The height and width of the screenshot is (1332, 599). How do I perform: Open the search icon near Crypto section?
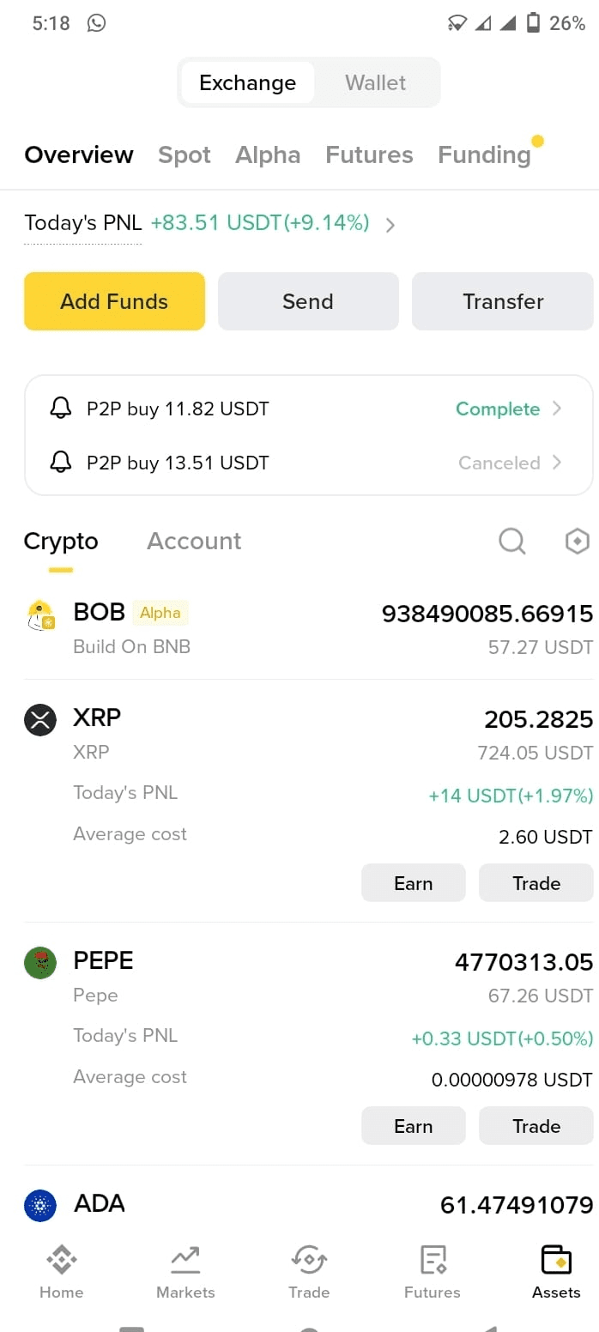512,541
